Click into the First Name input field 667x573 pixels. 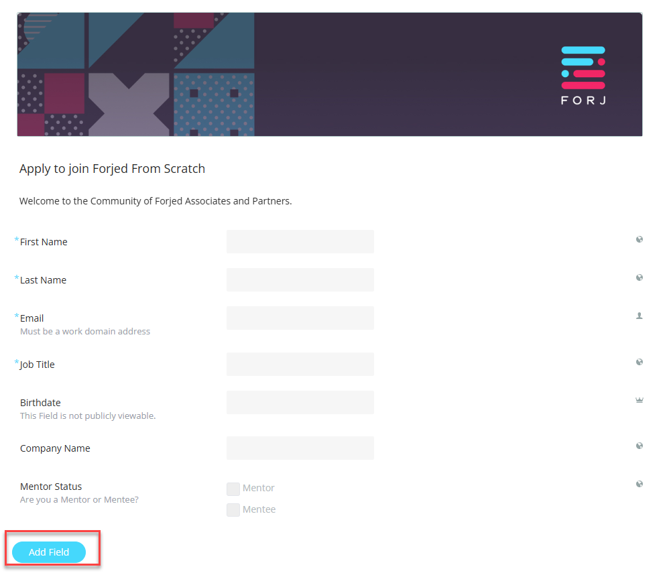coord(300,242)
